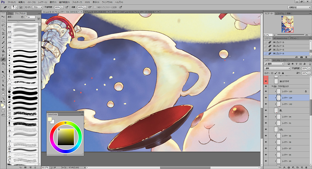Lock transparent pixels icon
Screen dimensions: 312x169
272,73
